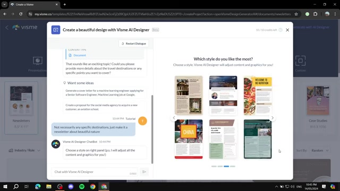Open the Windows Start menu
Screen dimensions: 340x191
5,186
